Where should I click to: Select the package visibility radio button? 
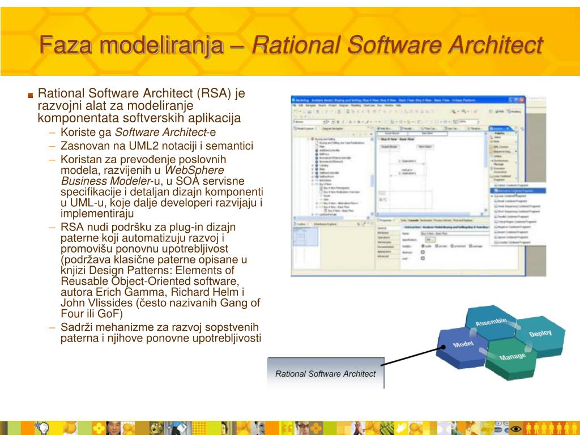tap(471, 246)
